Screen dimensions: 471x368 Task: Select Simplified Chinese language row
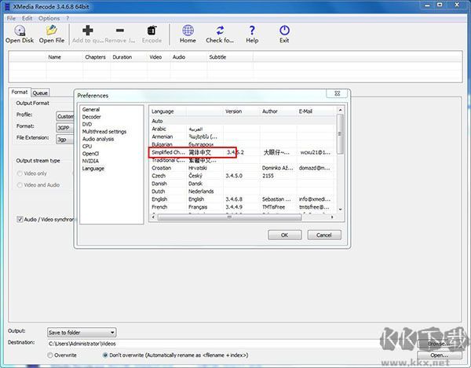243,152
